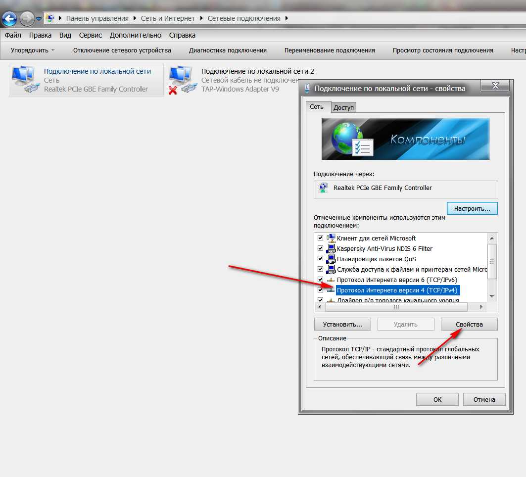This screenshot has width=526, height=477.
Task: Open the Файл menu
Action: point(13,35)
